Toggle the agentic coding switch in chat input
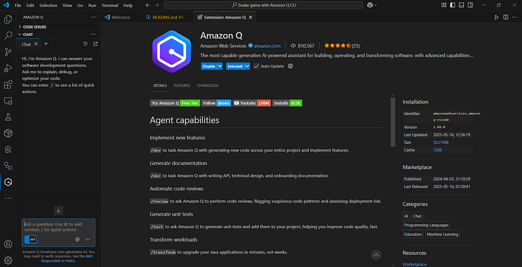Screen dimensions: 522x267 pyautogui.click(x=30, y=239)
